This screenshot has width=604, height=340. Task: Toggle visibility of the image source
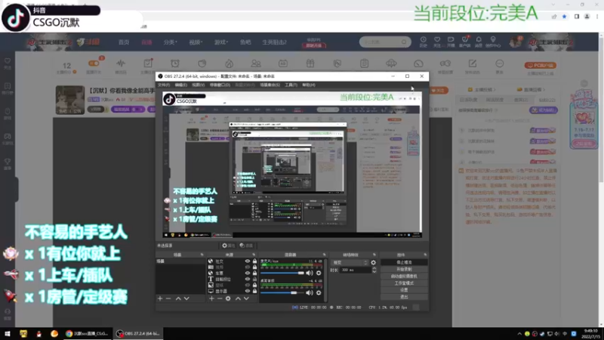248,286
